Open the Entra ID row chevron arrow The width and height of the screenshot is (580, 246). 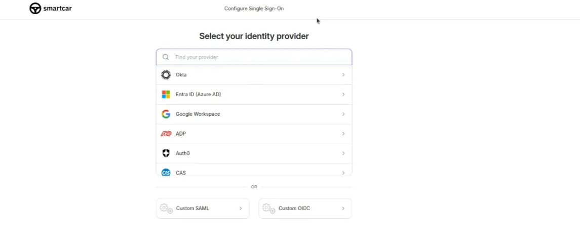(x=343, y=95)
